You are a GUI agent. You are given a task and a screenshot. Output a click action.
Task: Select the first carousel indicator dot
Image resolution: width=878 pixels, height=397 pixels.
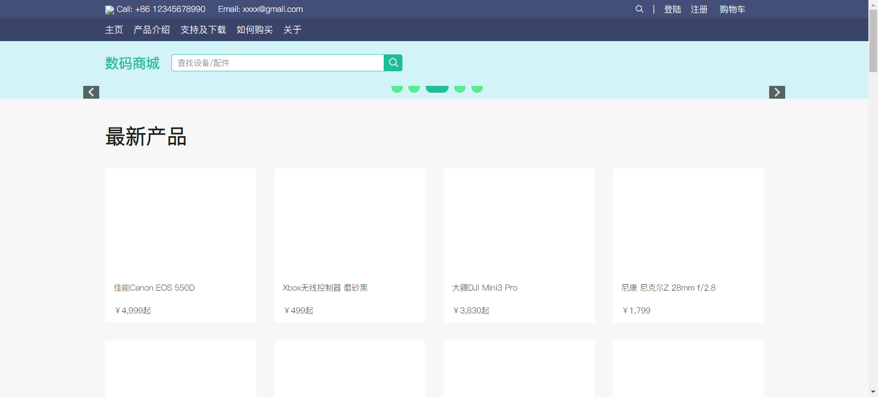[x=397, y=89]
